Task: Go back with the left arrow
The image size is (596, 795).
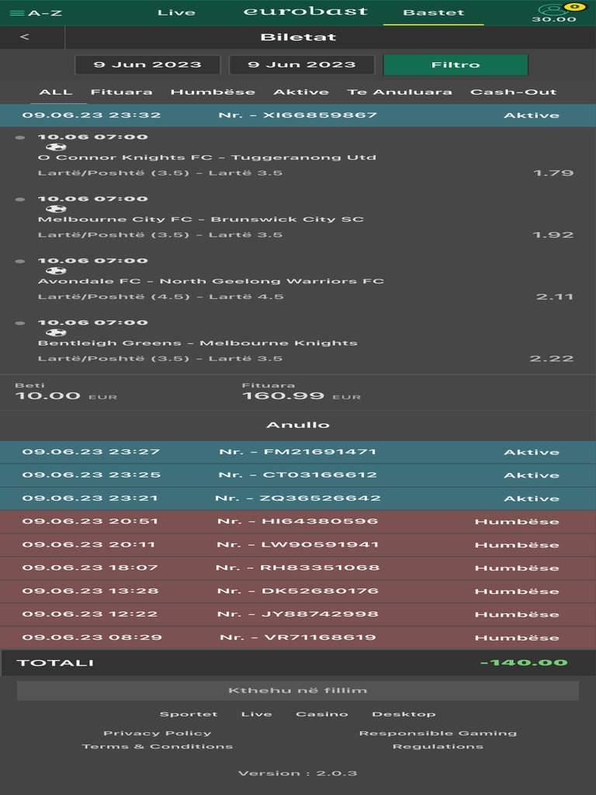Action: pyautogui.click(x=25, y=37)
